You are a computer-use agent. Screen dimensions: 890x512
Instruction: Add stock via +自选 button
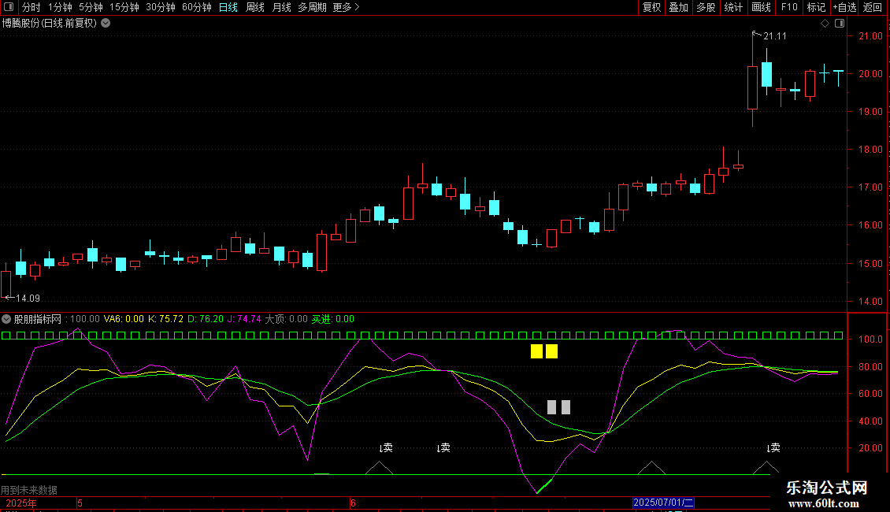(844, 7)
